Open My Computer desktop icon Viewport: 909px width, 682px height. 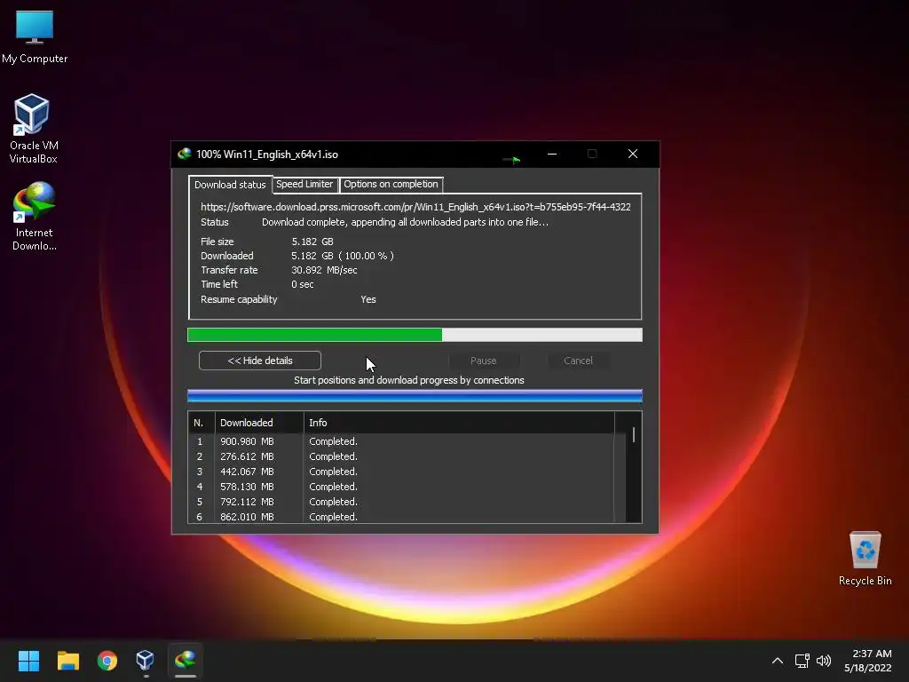coord(35,36)
